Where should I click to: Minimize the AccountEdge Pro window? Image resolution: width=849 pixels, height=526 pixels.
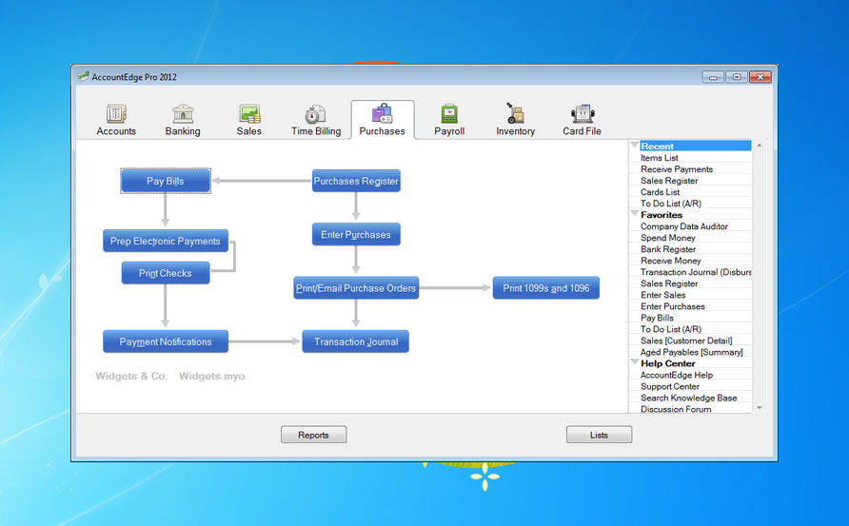click(x=713, y=77)
